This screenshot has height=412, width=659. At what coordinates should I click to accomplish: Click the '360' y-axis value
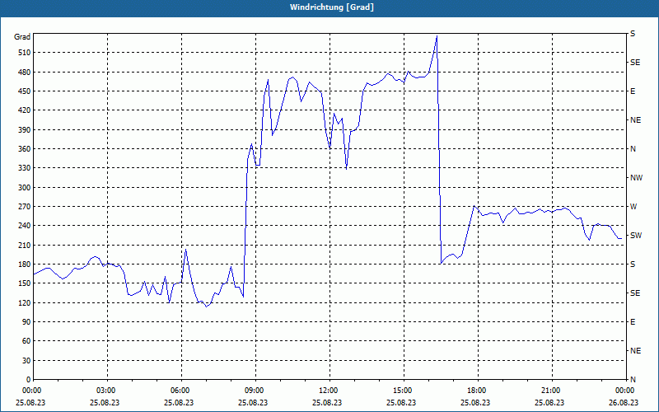[x=25, y=149]
